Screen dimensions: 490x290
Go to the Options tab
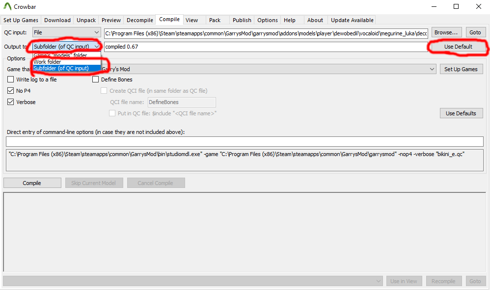coord(268,20)
